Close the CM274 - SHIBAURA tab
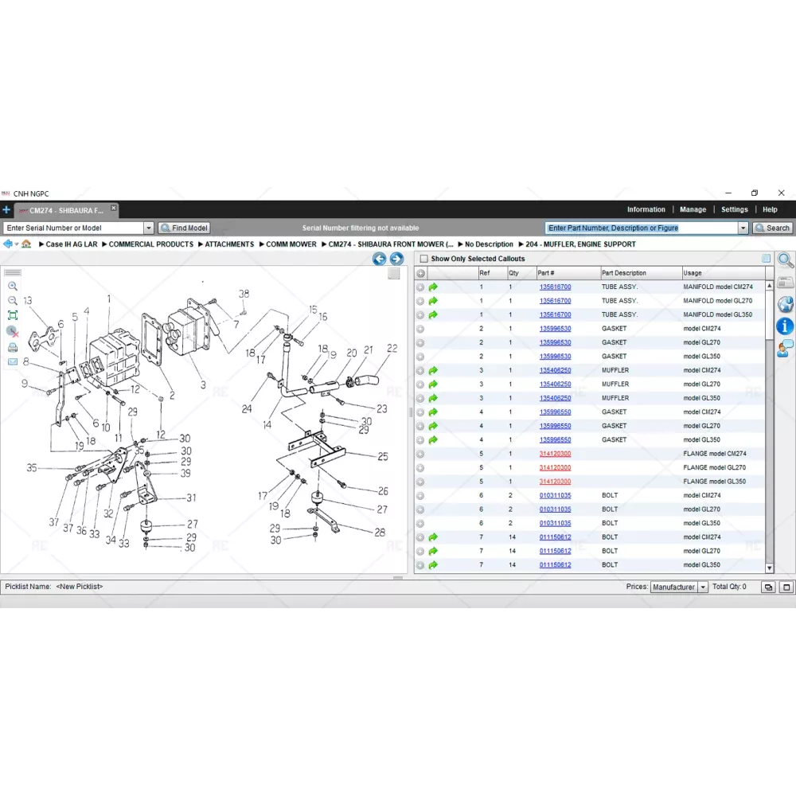The width and height of the screenshot is (796, 796). [113, 209]
